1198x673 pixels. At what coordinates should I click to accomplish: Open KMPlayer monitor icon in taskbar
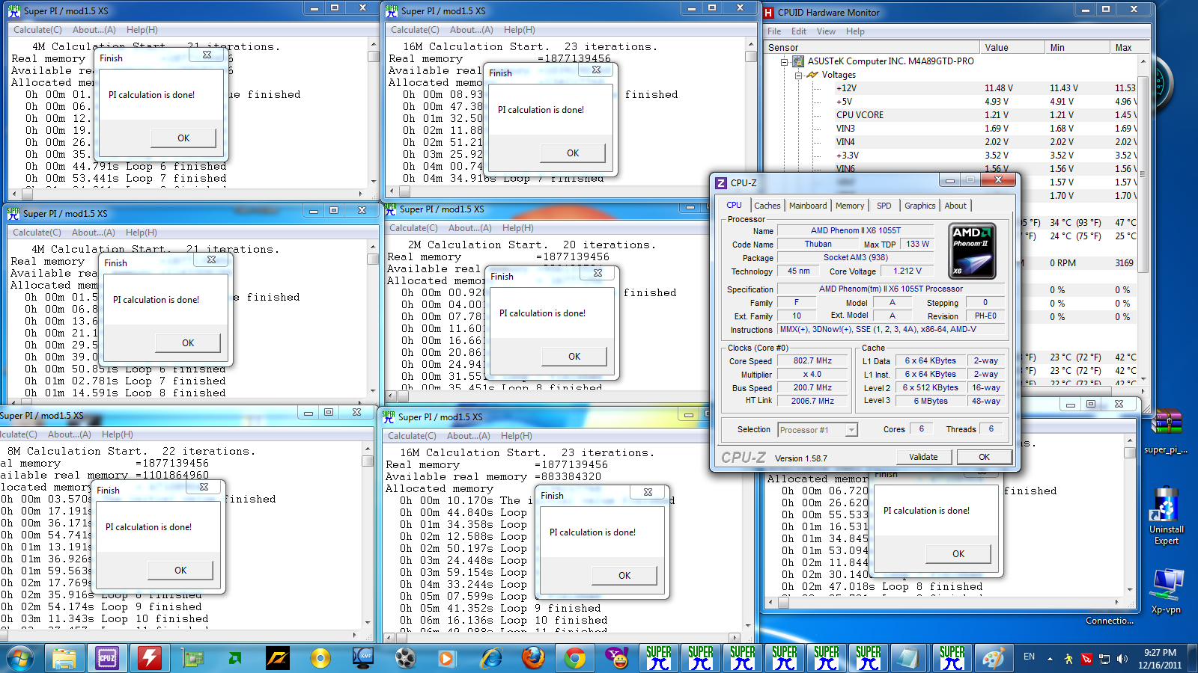click(x=363, y=658)
